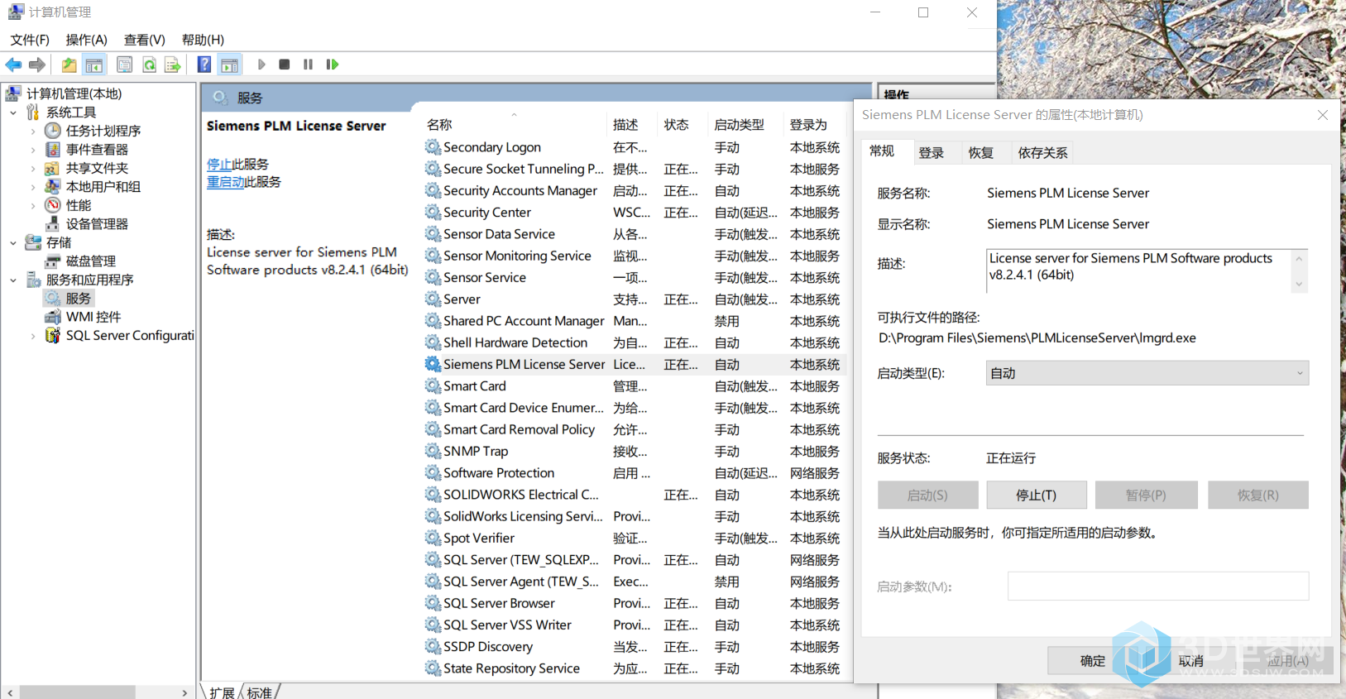
Task: Click the SNMP Trap service gear icon
Action: tap(433, 451)
